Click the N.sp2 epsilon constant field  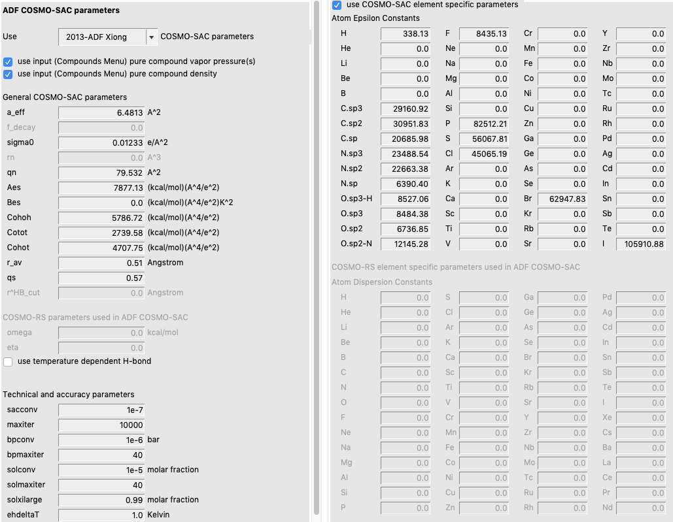406,169
